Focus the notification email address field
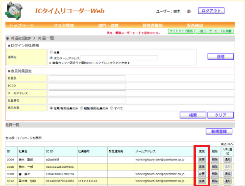This screenshot has height=186, width=245. pyautogui.click(x=119, y=58)
